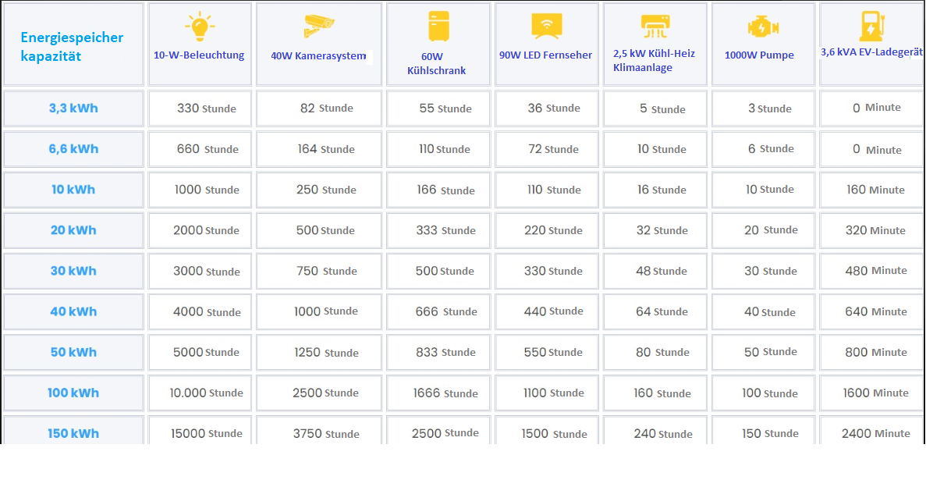Click the 150 kWh row header
The height and width of the screenshot is (480, 926).
click(x=73, y=433)
